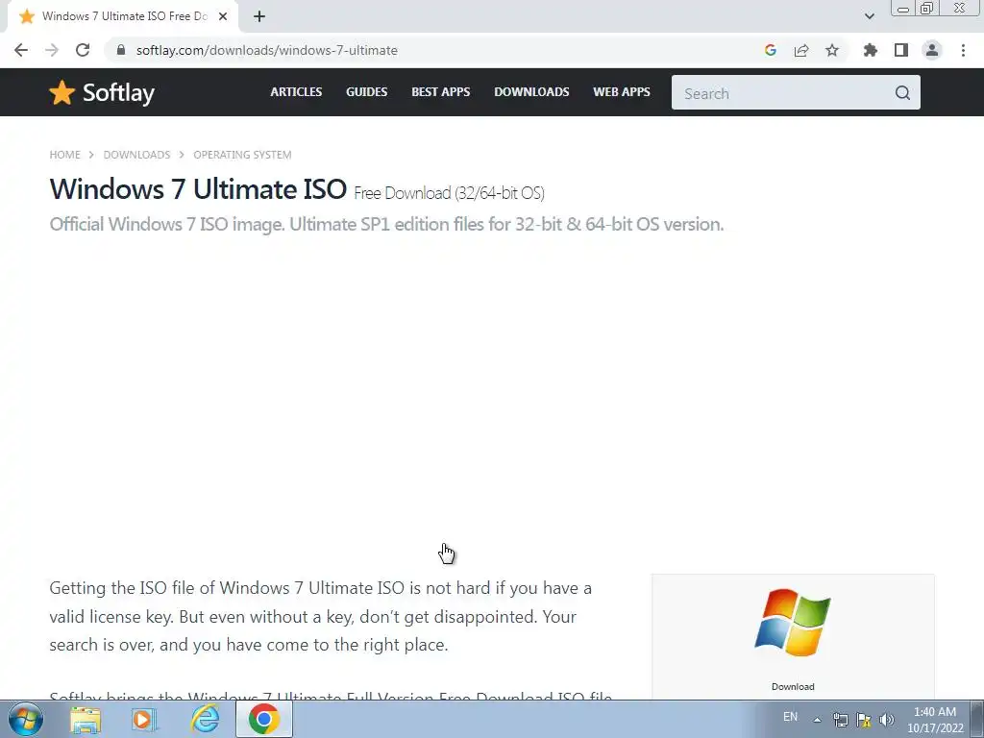Open the clock showing 1:40 AM

pos(935,720)
